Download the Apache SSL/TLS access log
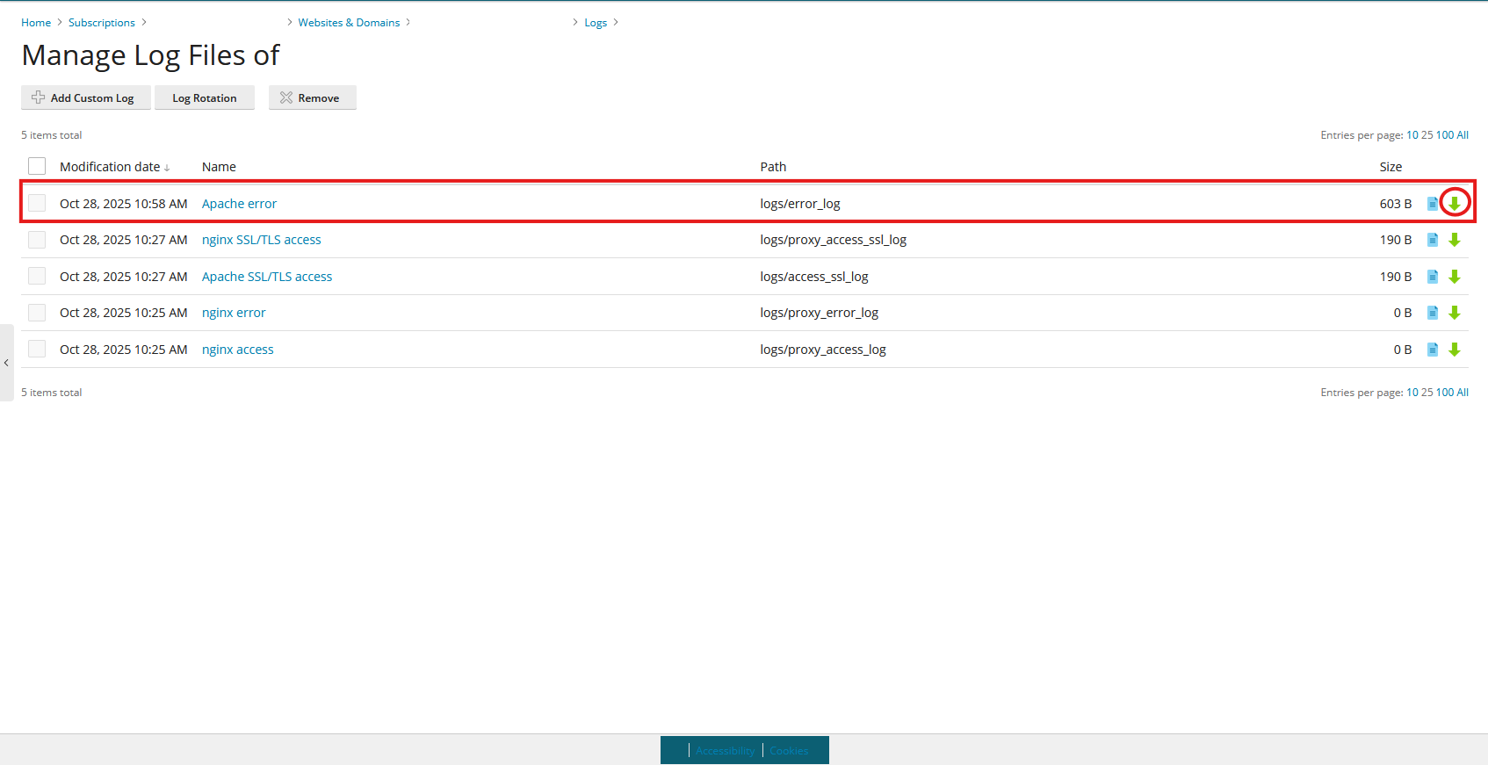 click(1455, 277)
